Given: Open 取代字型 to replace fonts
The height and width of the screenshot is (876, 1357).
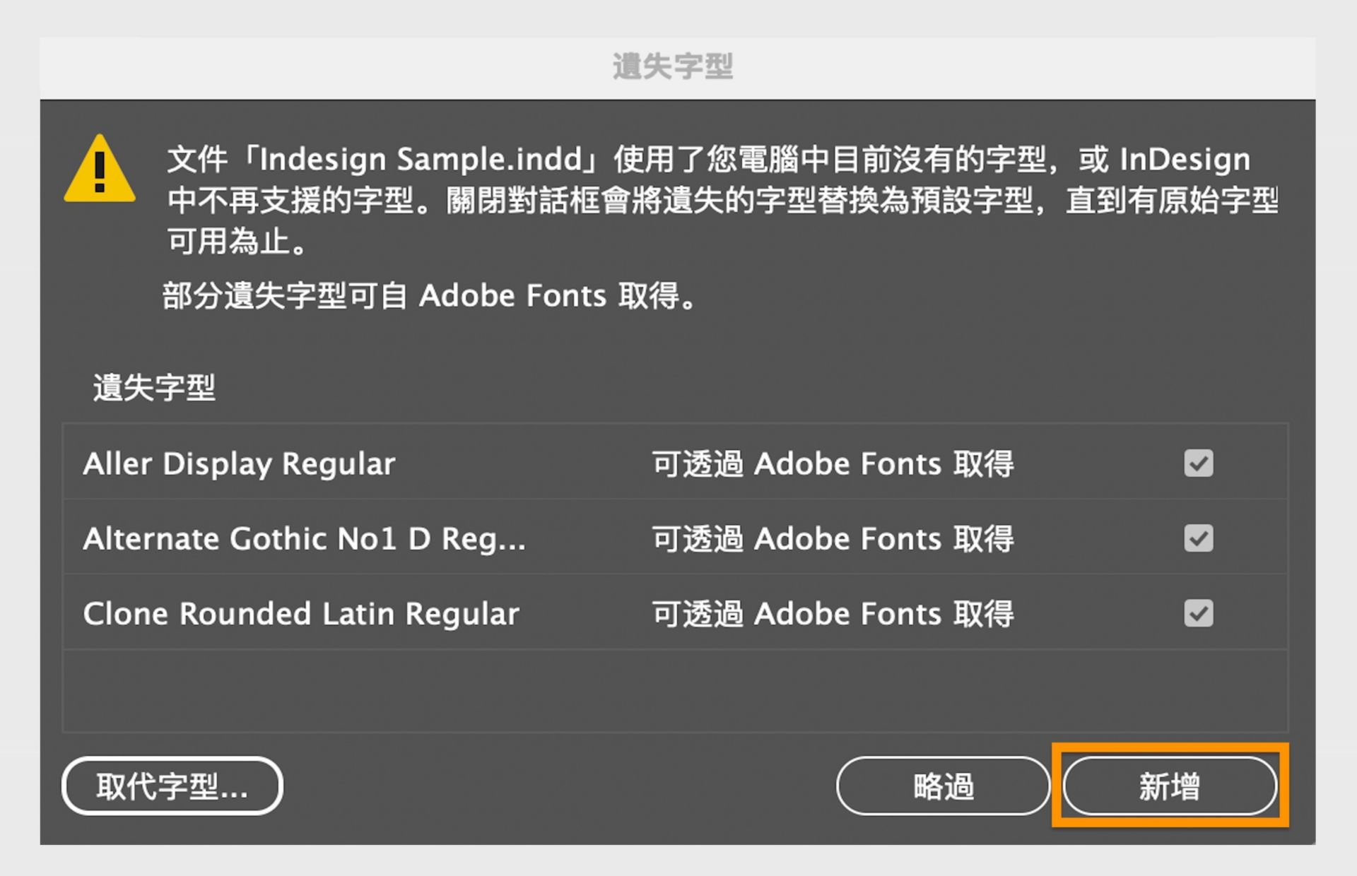Looking at the screenshot, I should (172, 786).
